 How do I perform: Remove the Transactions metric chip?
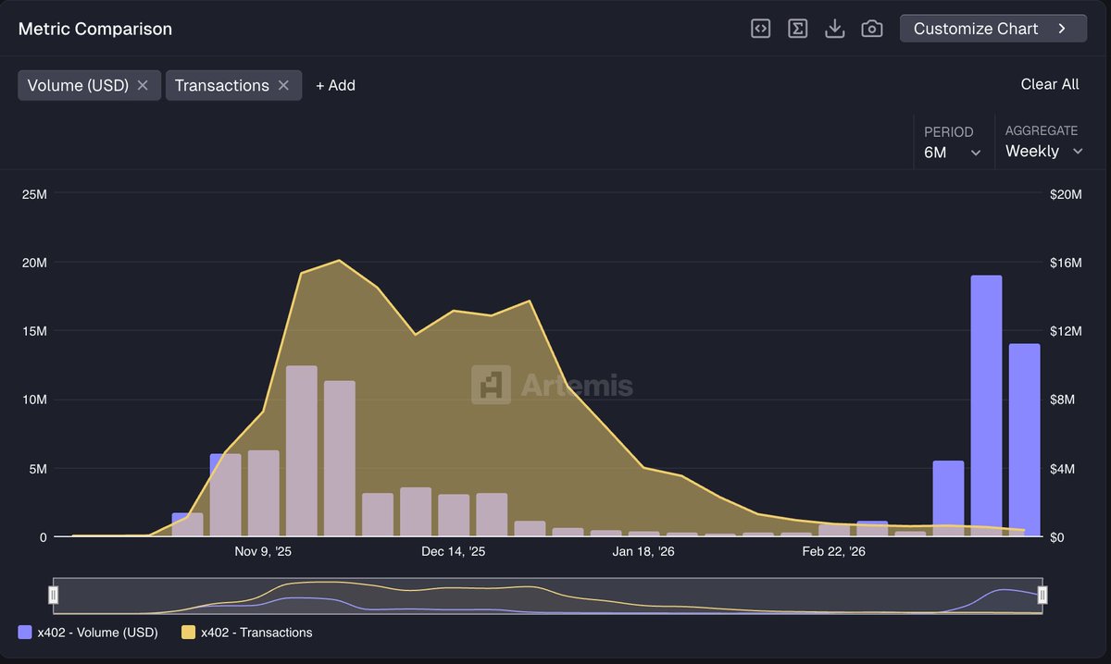[x=283, y=85]
